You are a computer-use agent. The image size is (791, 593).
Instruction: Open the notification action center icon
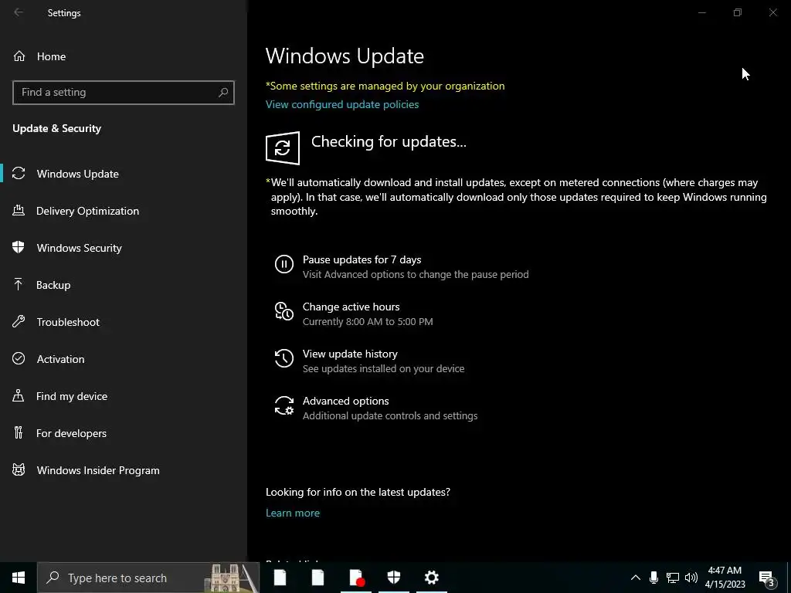point(766,578)
